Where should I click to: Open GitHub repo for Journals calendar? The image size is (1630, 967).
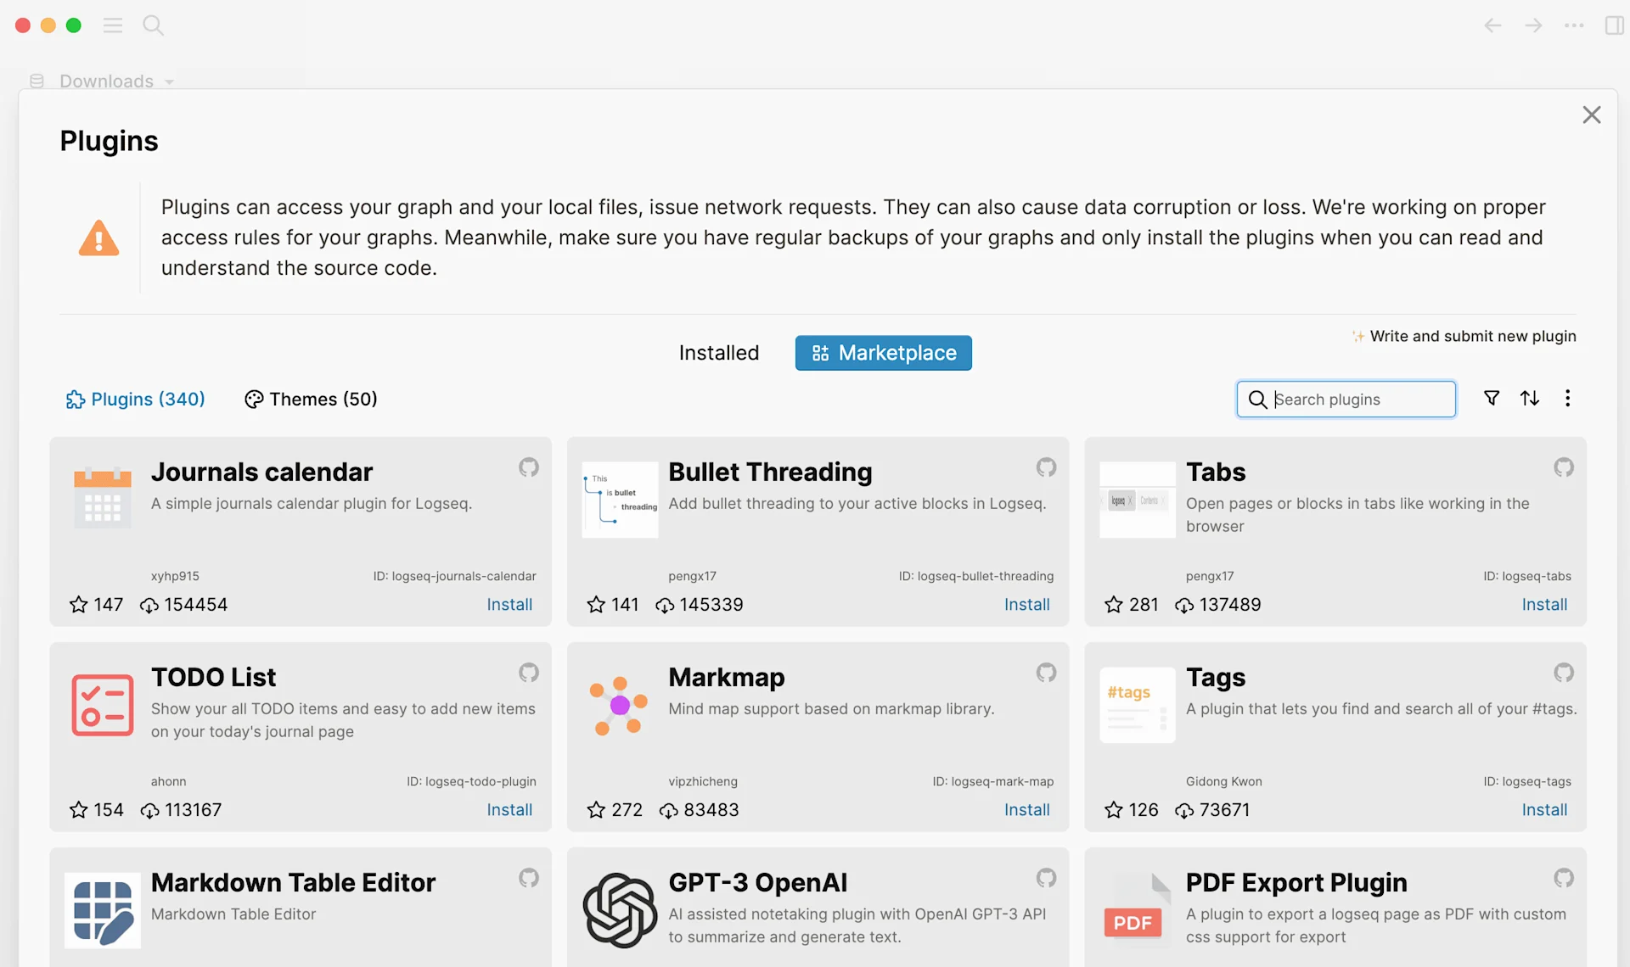point(529,467)
